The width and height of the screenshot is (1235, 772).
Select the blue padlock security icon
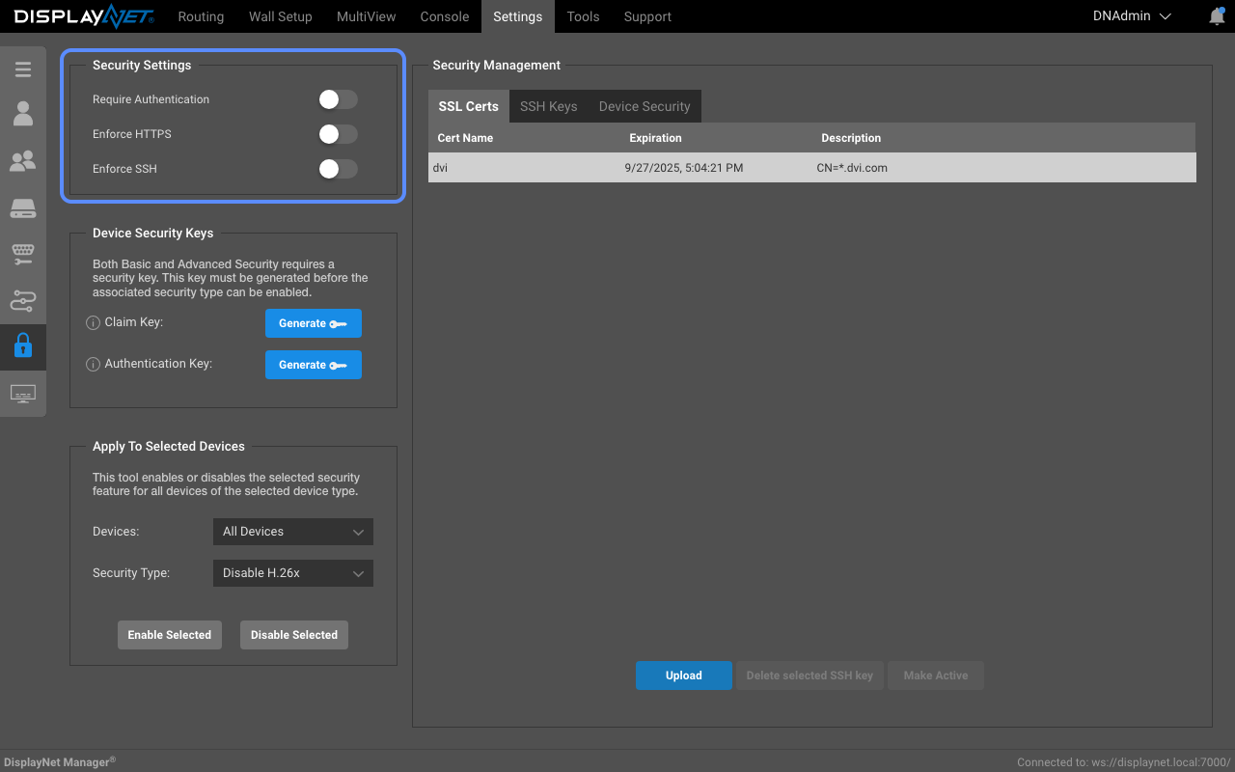23,345
